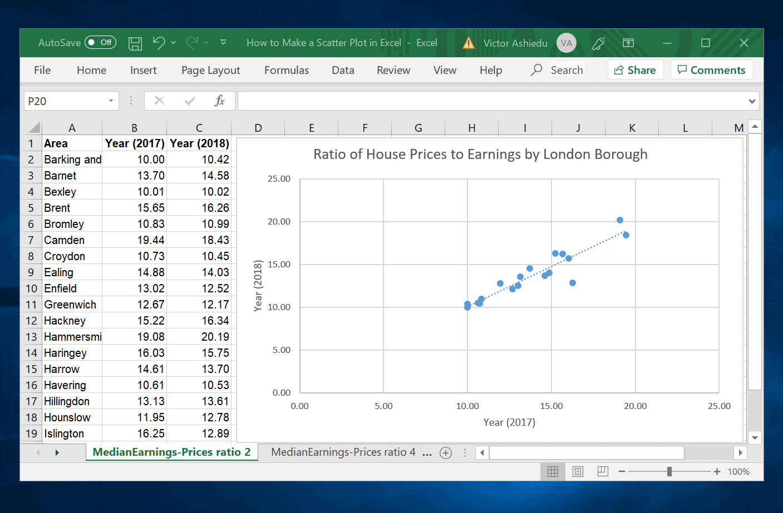Click the Save icon
The image size is (783, 513).
(135, 43)
